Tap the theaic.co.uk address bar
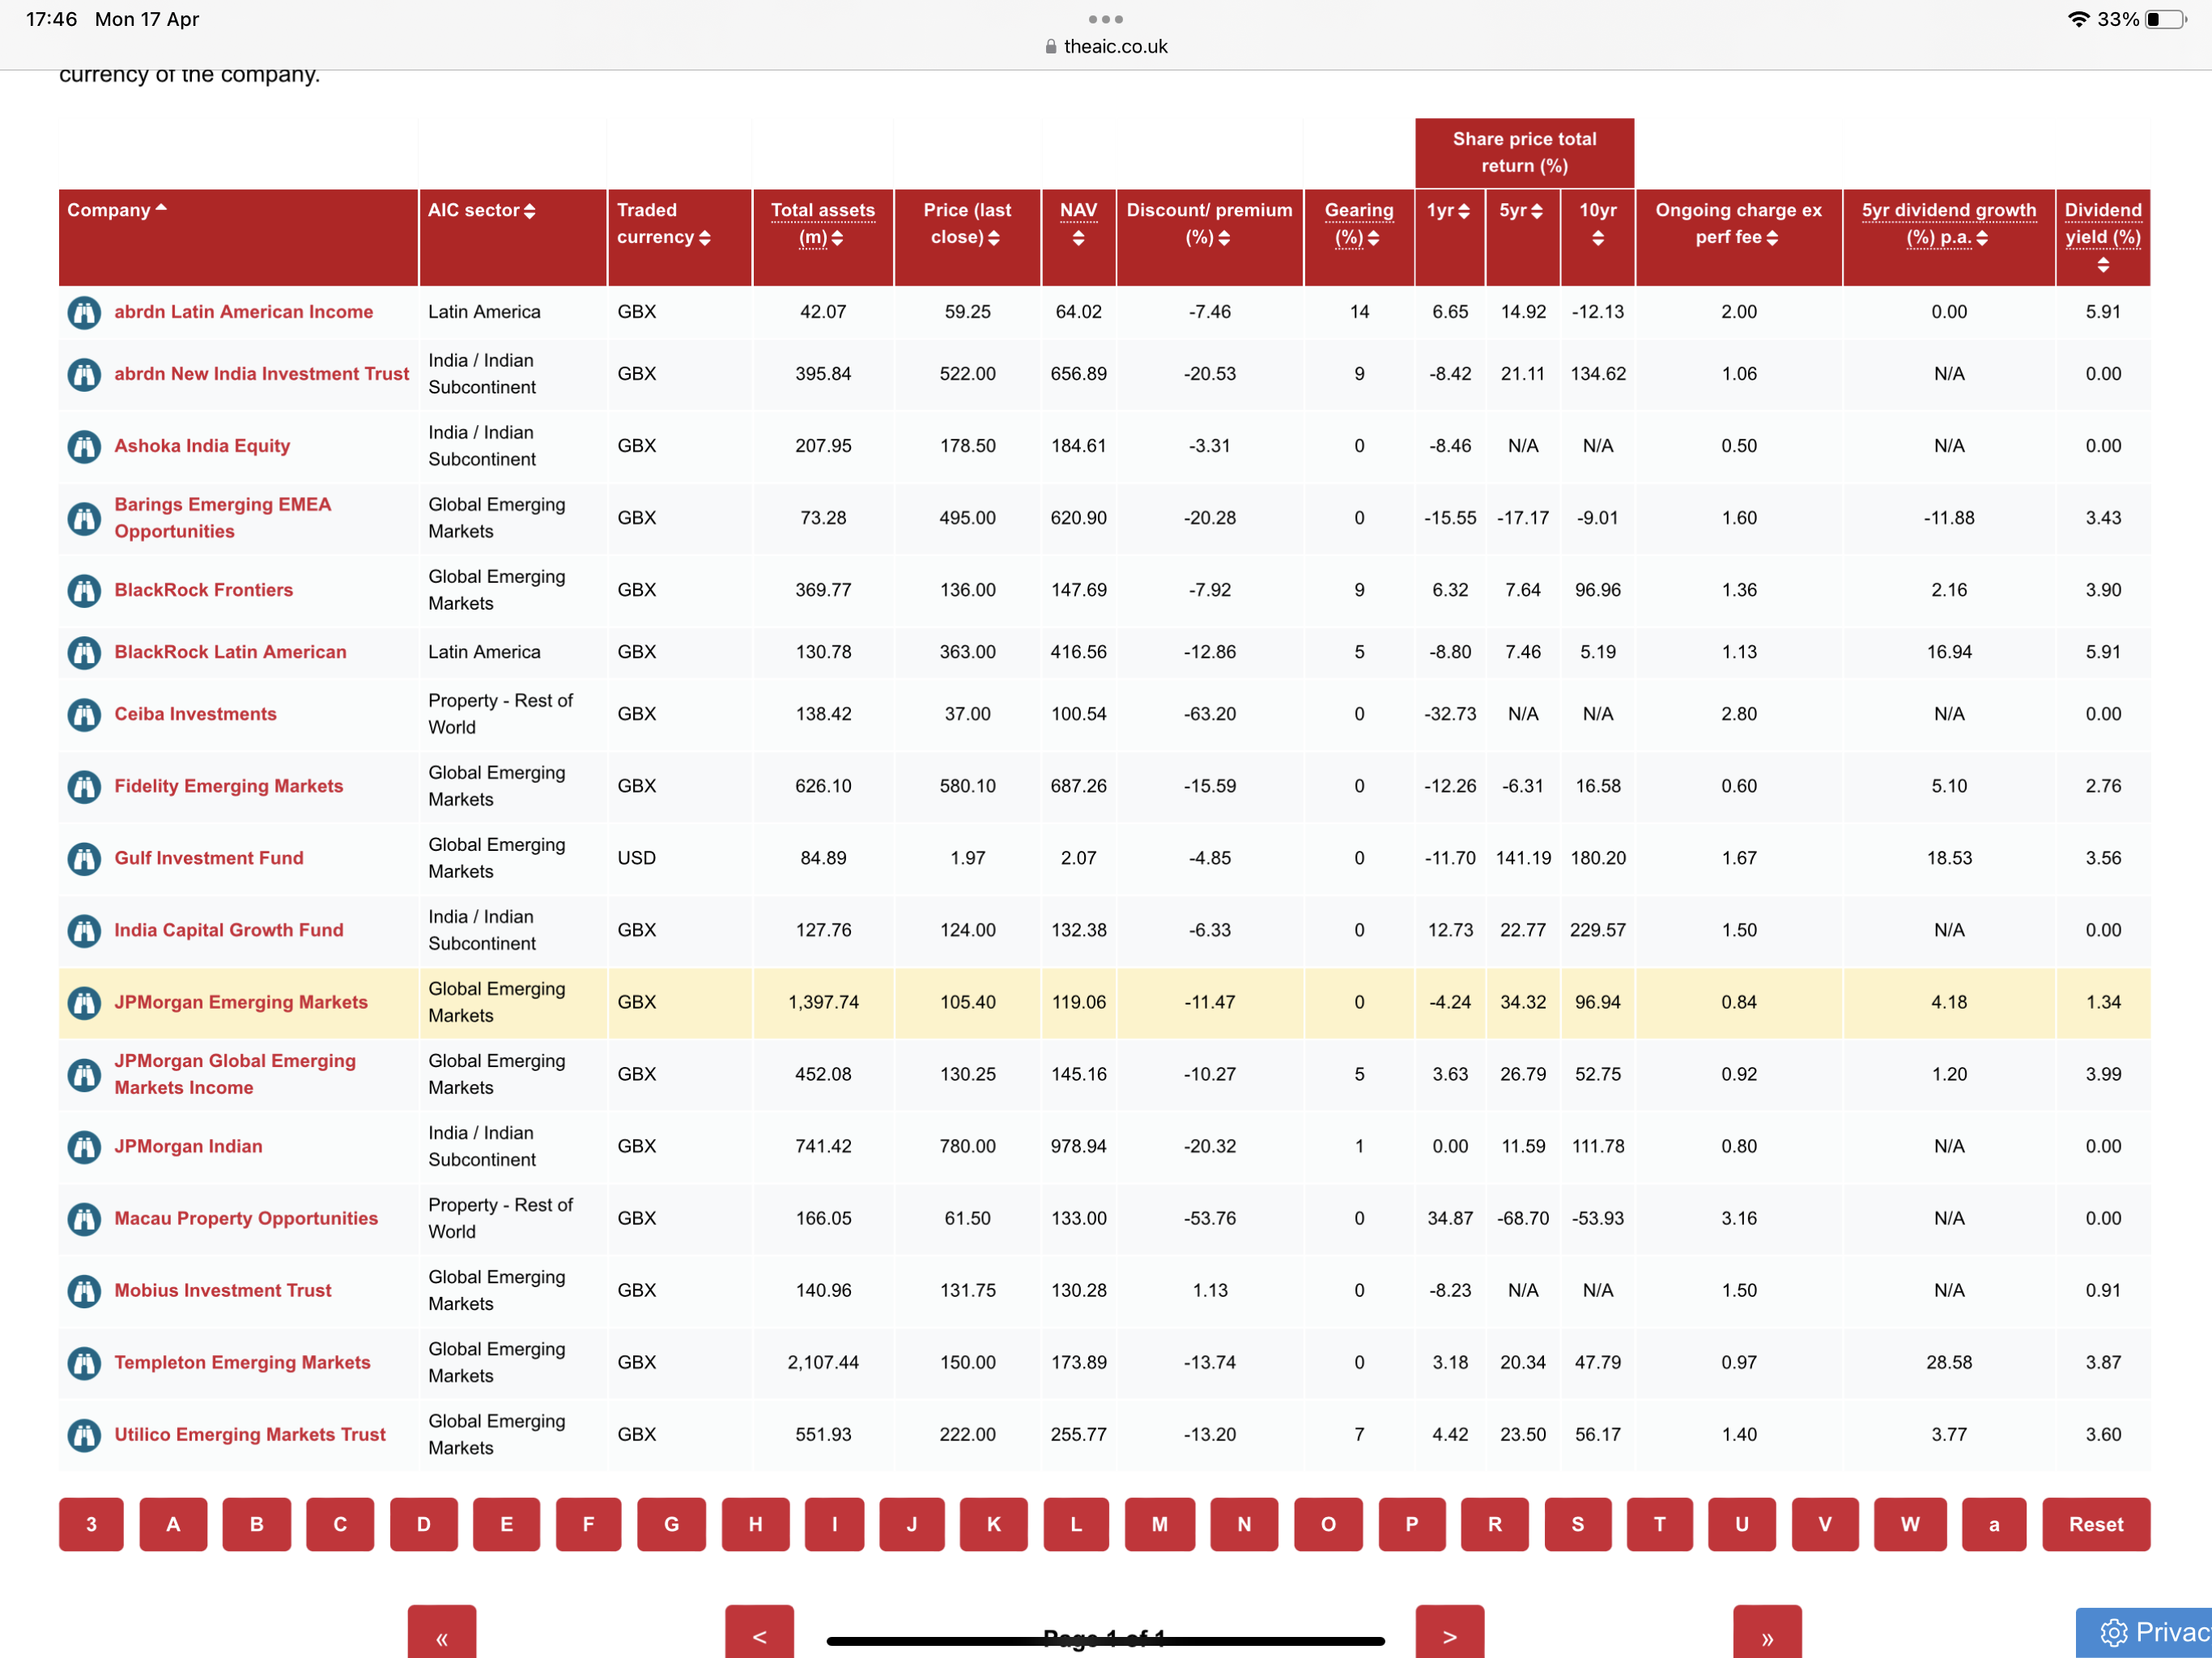Image resolution: width=2212 pixels, height=1658 pixels. [x=1105, y=46]
